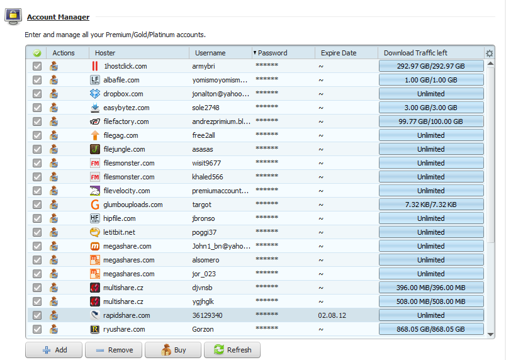Disable the letitbit.net account checkbox
This screenshot has width=506, height=360.
pos(37,233)
